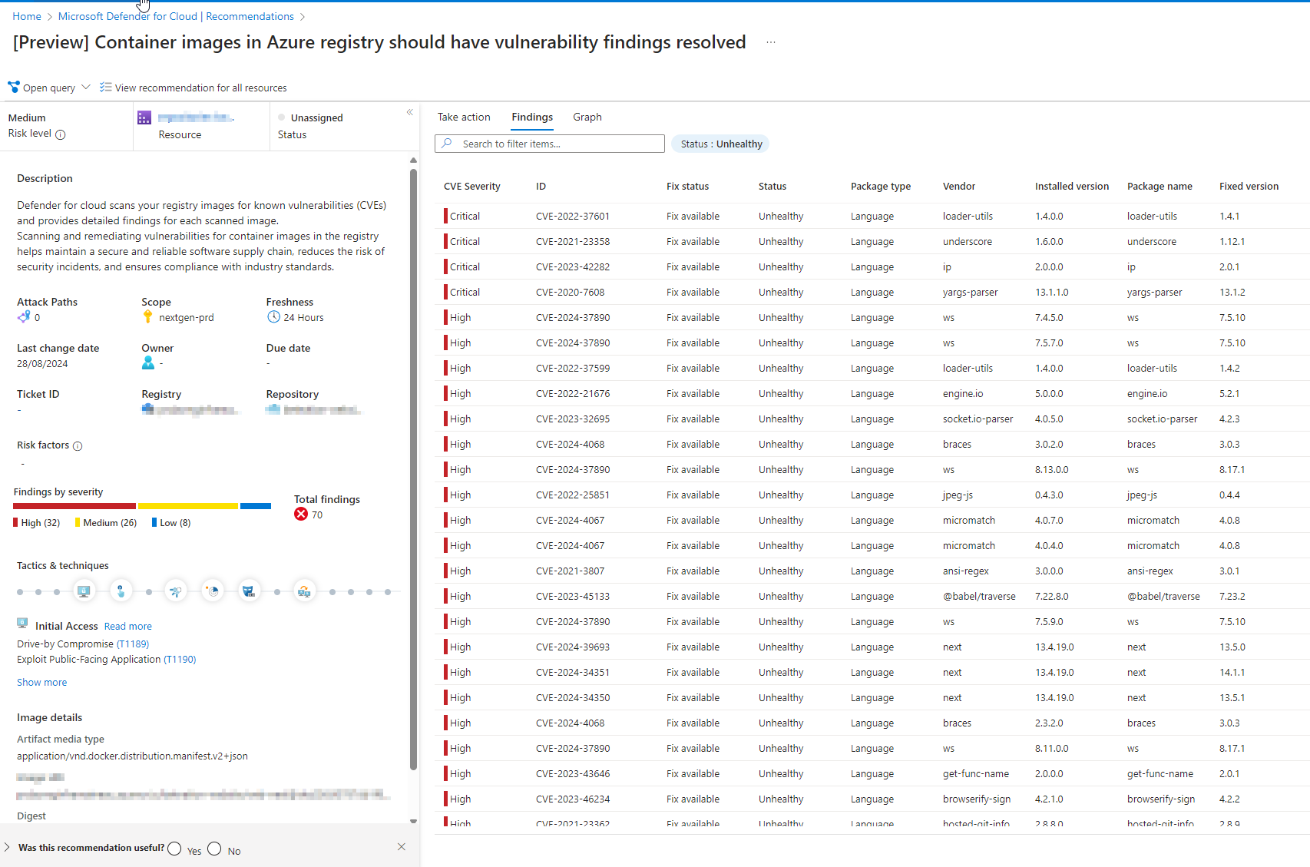1310x867 pixels.
Task: Expand the Open query dropdown arrow
Action: [x=86, y=87]
